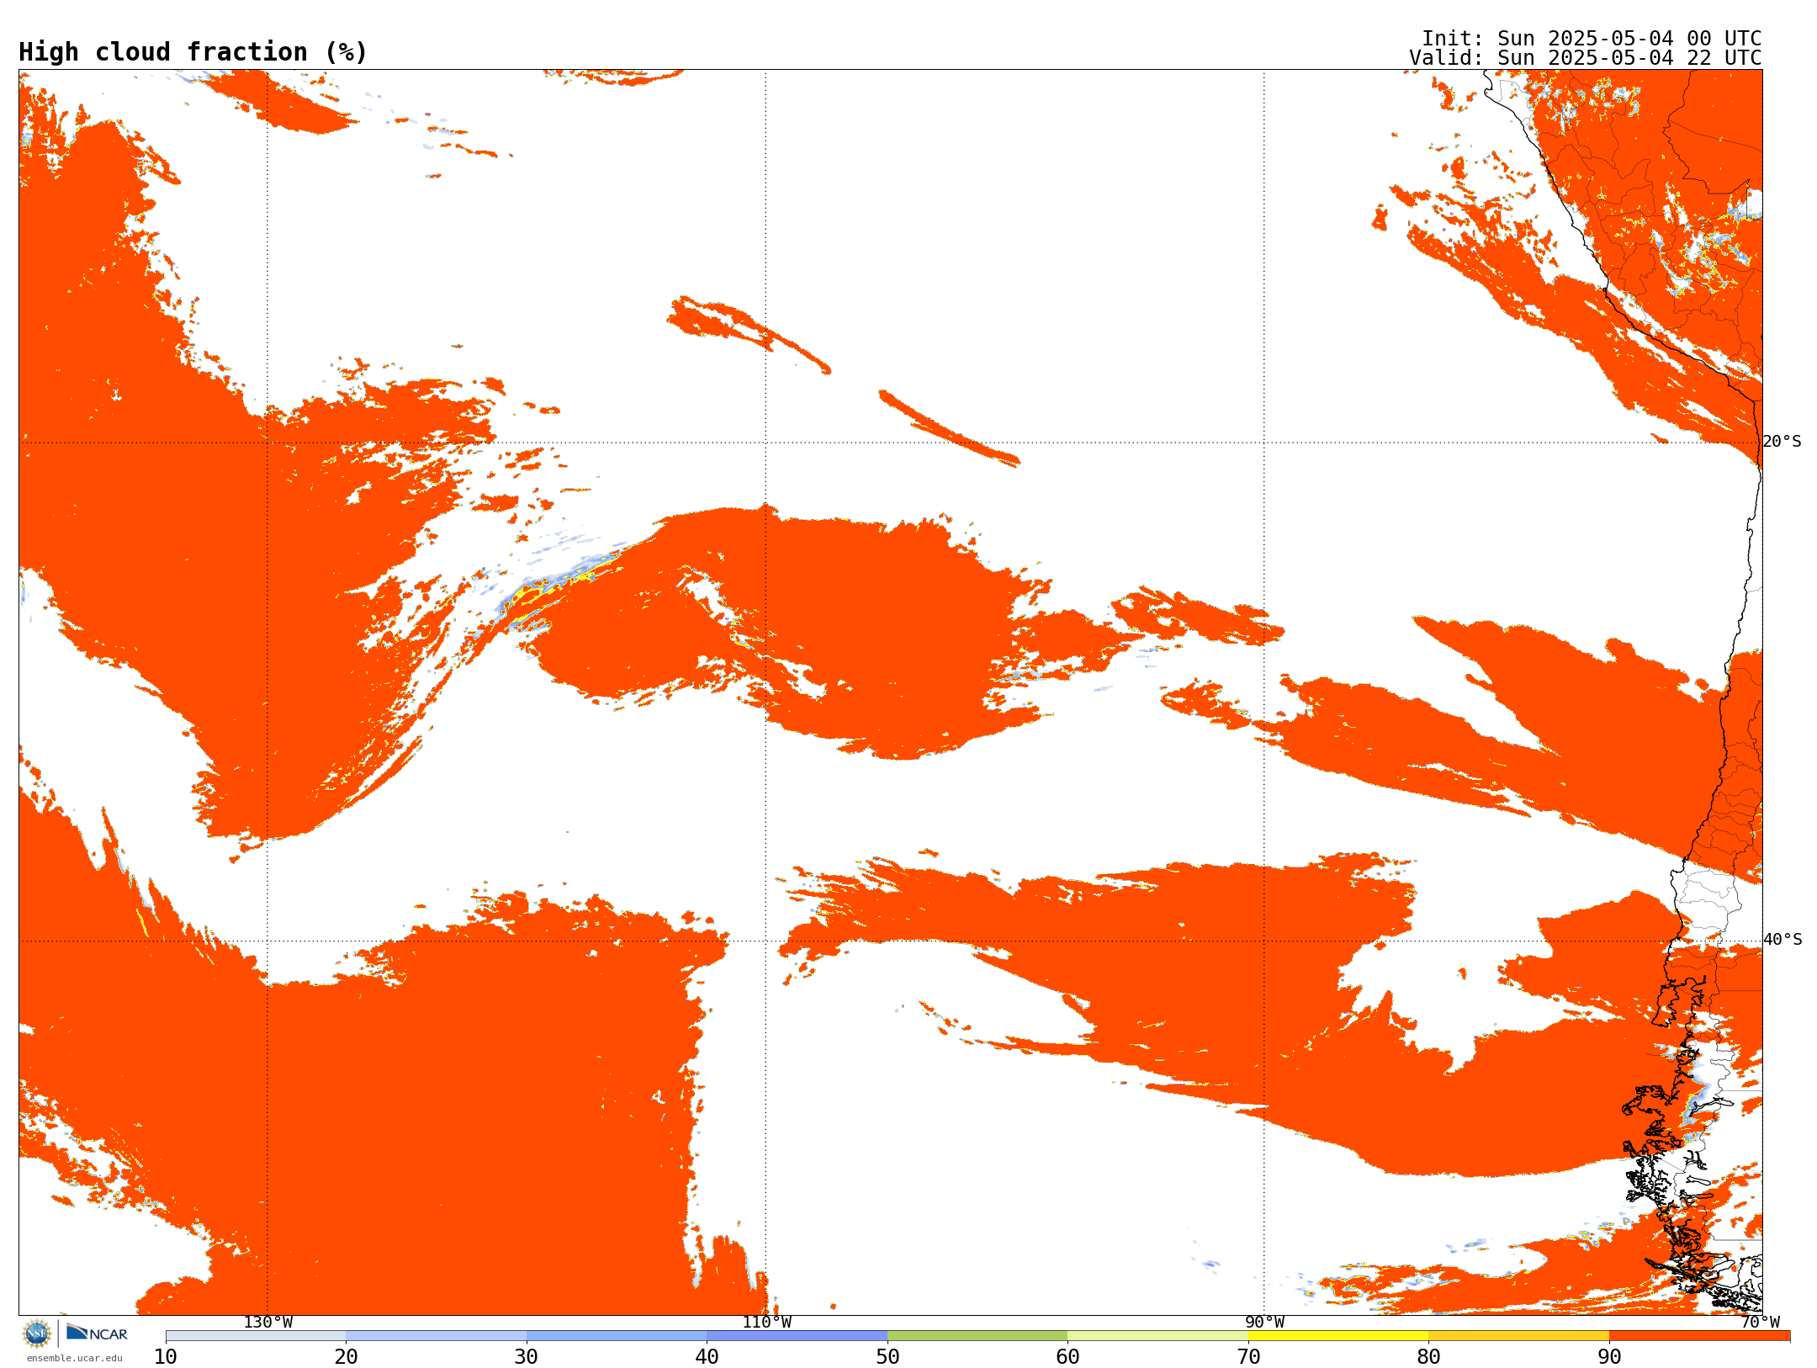Click the 20°S latitude label
1817x1368 pixels.
pyautogui.click(x=1783, y=442)
